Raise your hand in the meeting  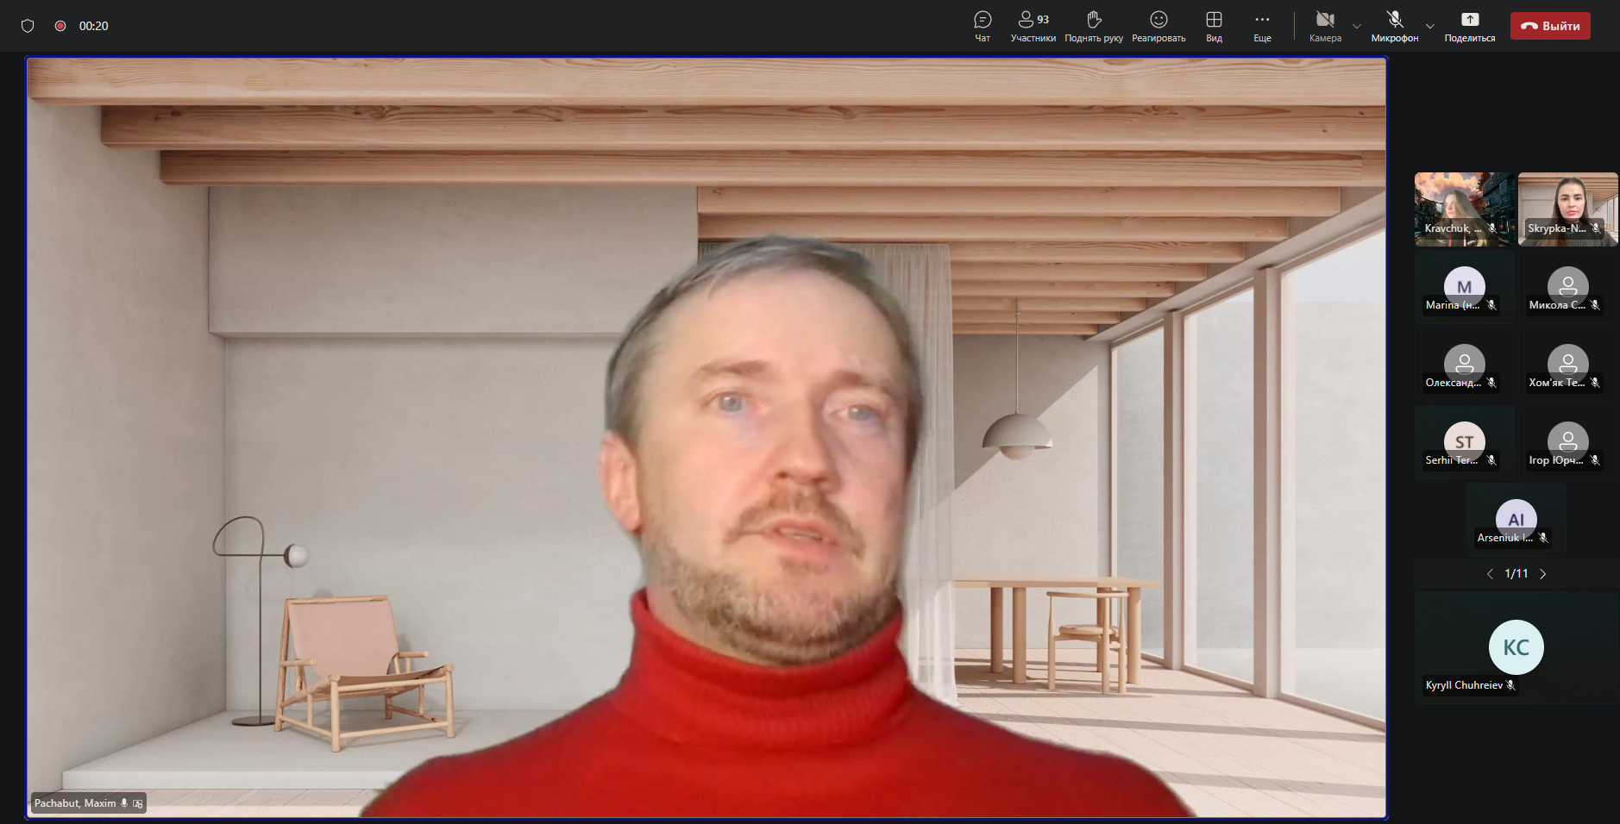coord(1093,26)
